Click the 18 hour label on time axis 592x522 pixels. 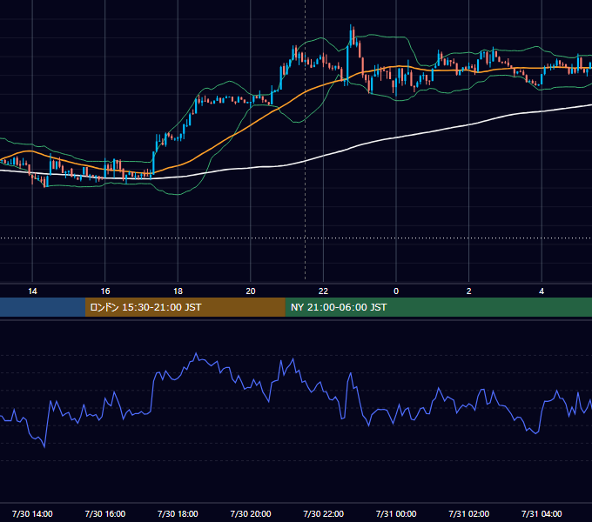coord(178,291)
